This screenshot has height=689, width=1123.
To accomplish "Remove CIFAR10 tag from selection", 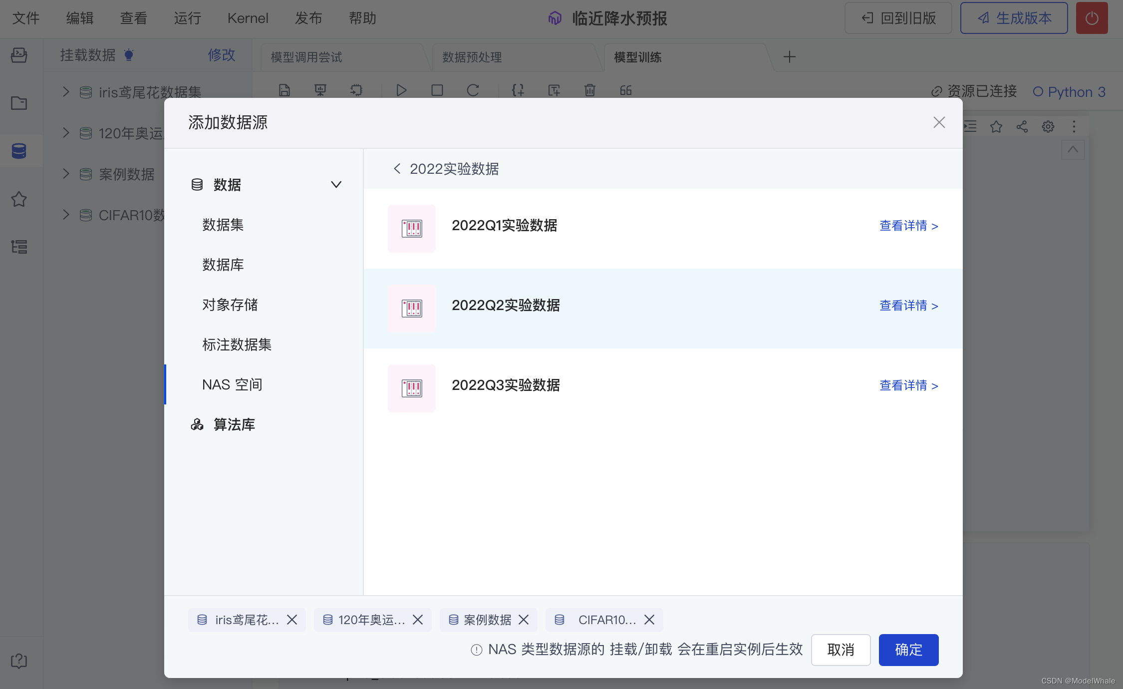I will tap(649, 620).
